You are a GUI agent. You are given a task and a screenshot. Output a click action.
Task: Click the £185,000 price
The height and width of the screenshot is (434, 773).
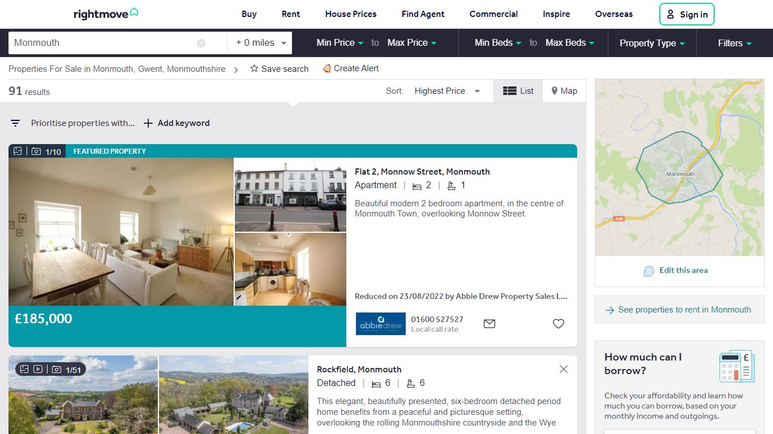tap(44, 319)
